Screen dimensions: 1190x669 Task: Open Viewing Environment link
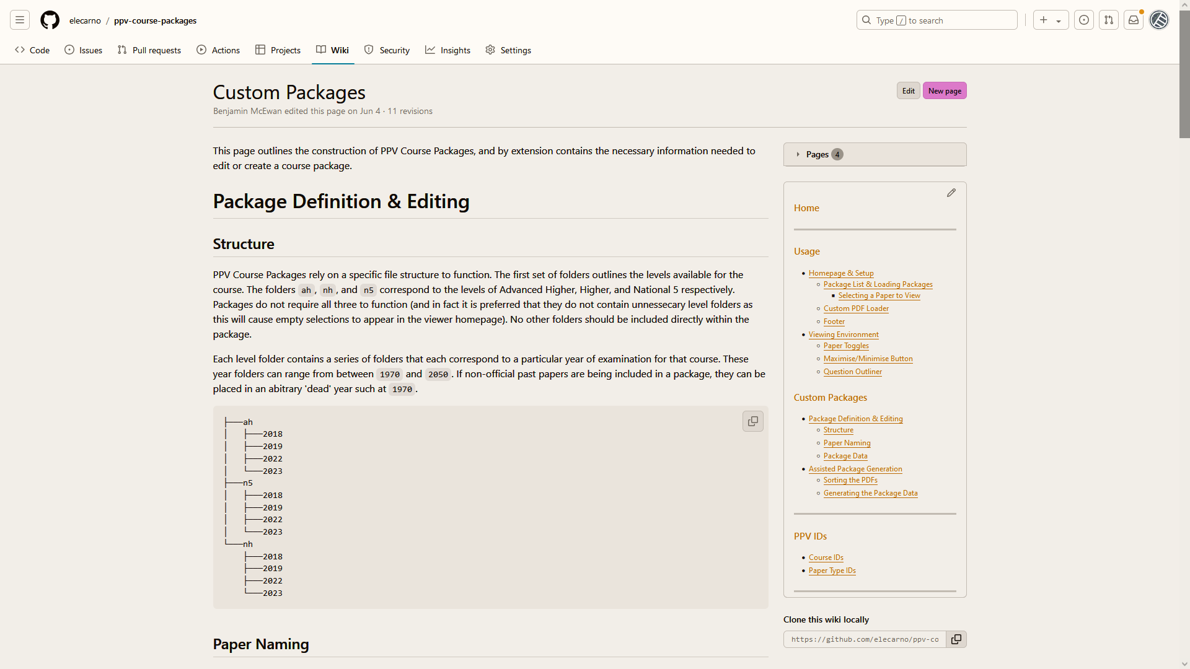pos(844,334)
